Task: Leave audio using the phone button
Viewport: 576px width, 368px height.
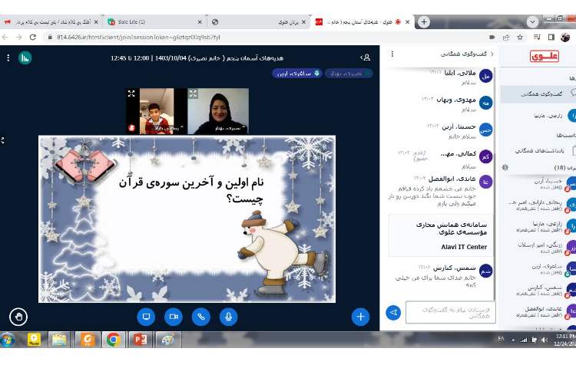Action: pos(201,317)
